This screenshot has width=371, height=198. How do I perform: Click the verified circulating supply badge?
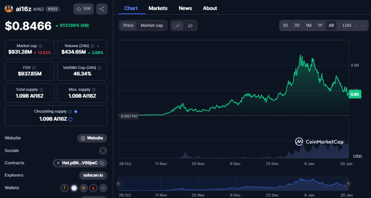click(x=76, y=111)
